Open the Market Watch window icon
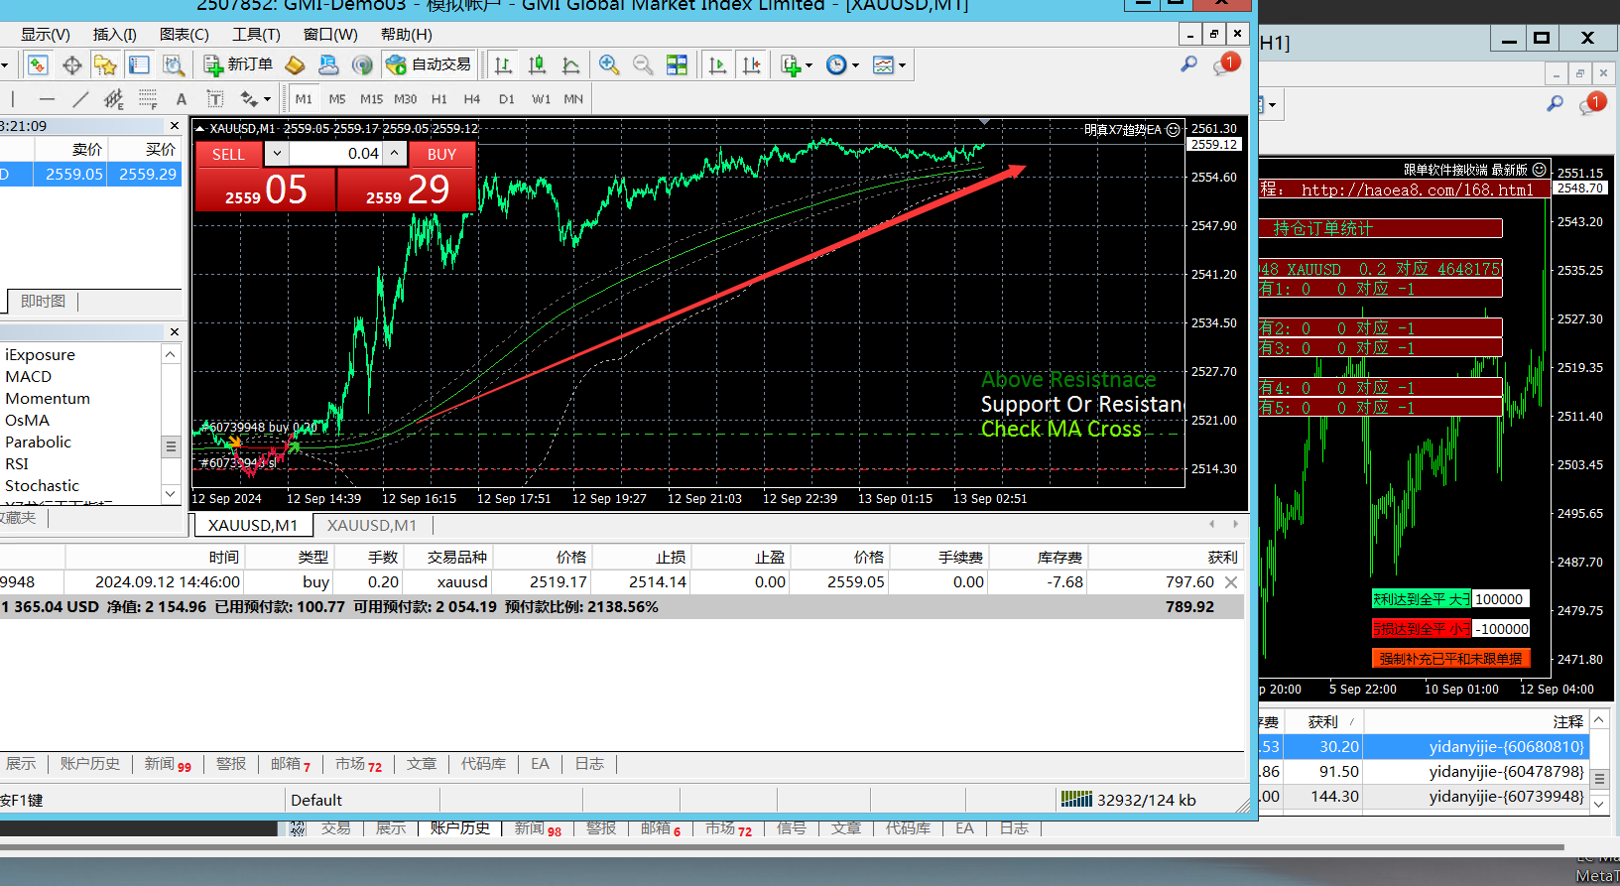This screenshot has height=886, width=1620. click(38, 65)
